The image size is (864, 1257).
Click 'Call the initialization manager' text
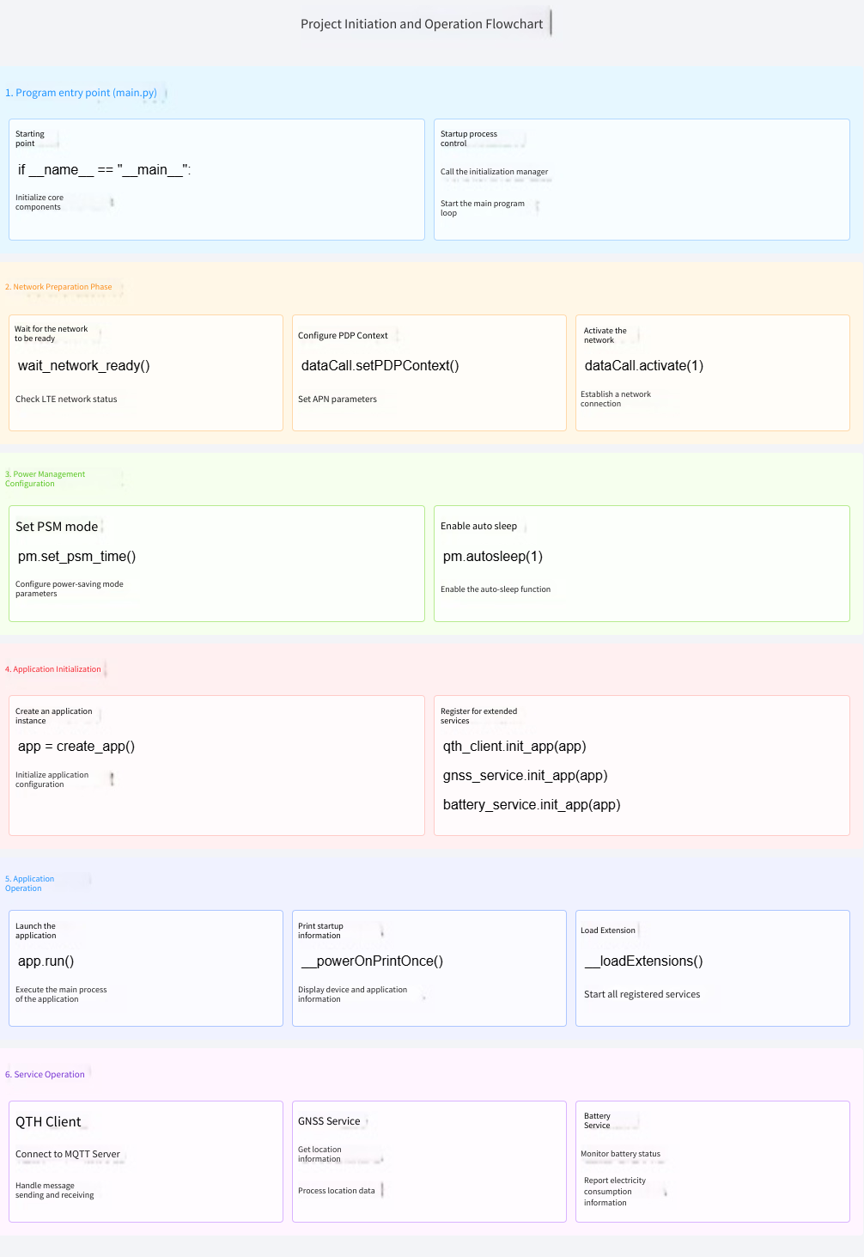[494, 172]
